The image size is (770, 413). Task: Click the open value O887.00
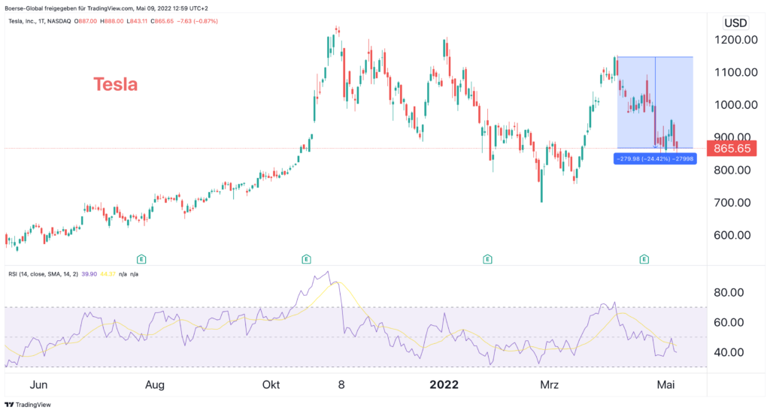[x=86, y=21]
